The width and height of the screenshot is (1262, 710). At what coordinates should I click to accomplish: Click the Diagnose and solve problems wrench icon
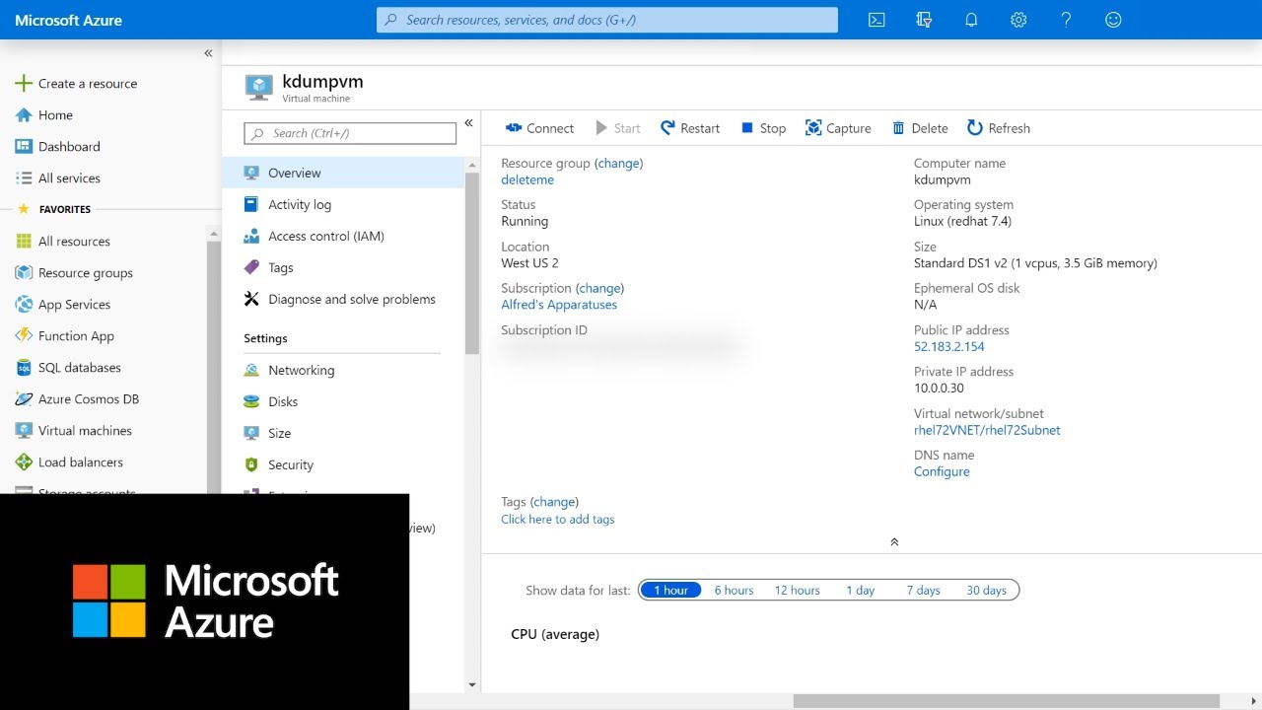tap(251, 299)
